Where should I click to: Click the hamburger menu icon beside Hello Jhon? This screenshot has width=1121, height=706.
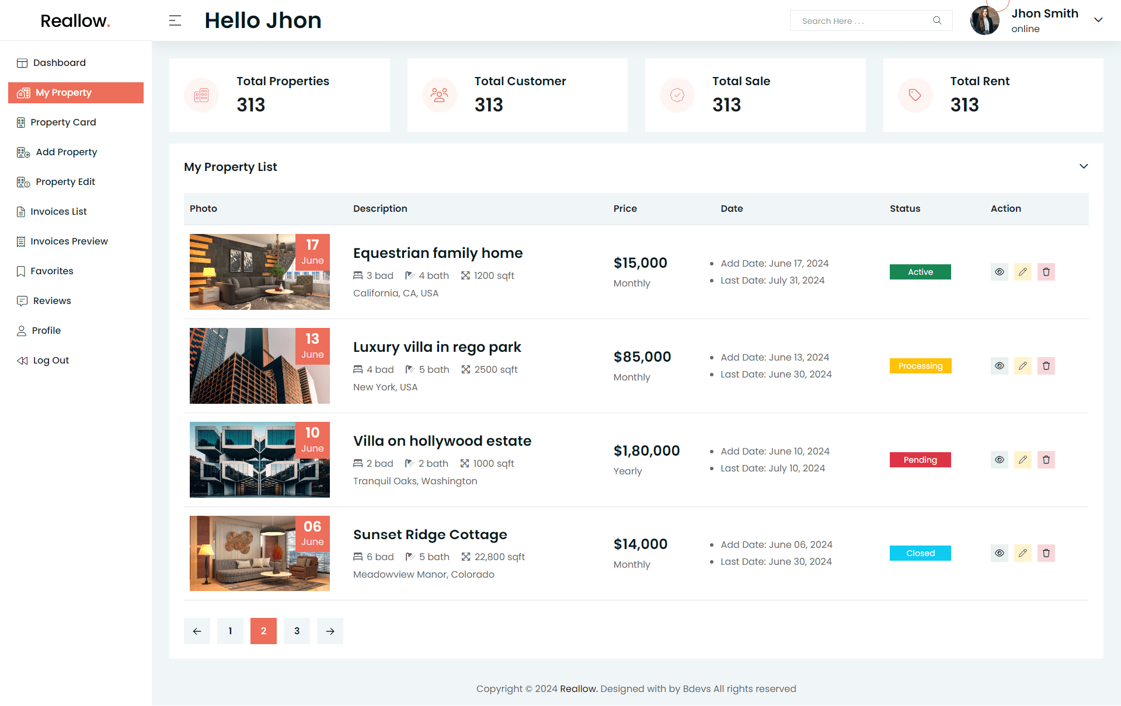(x=175, y=21)
